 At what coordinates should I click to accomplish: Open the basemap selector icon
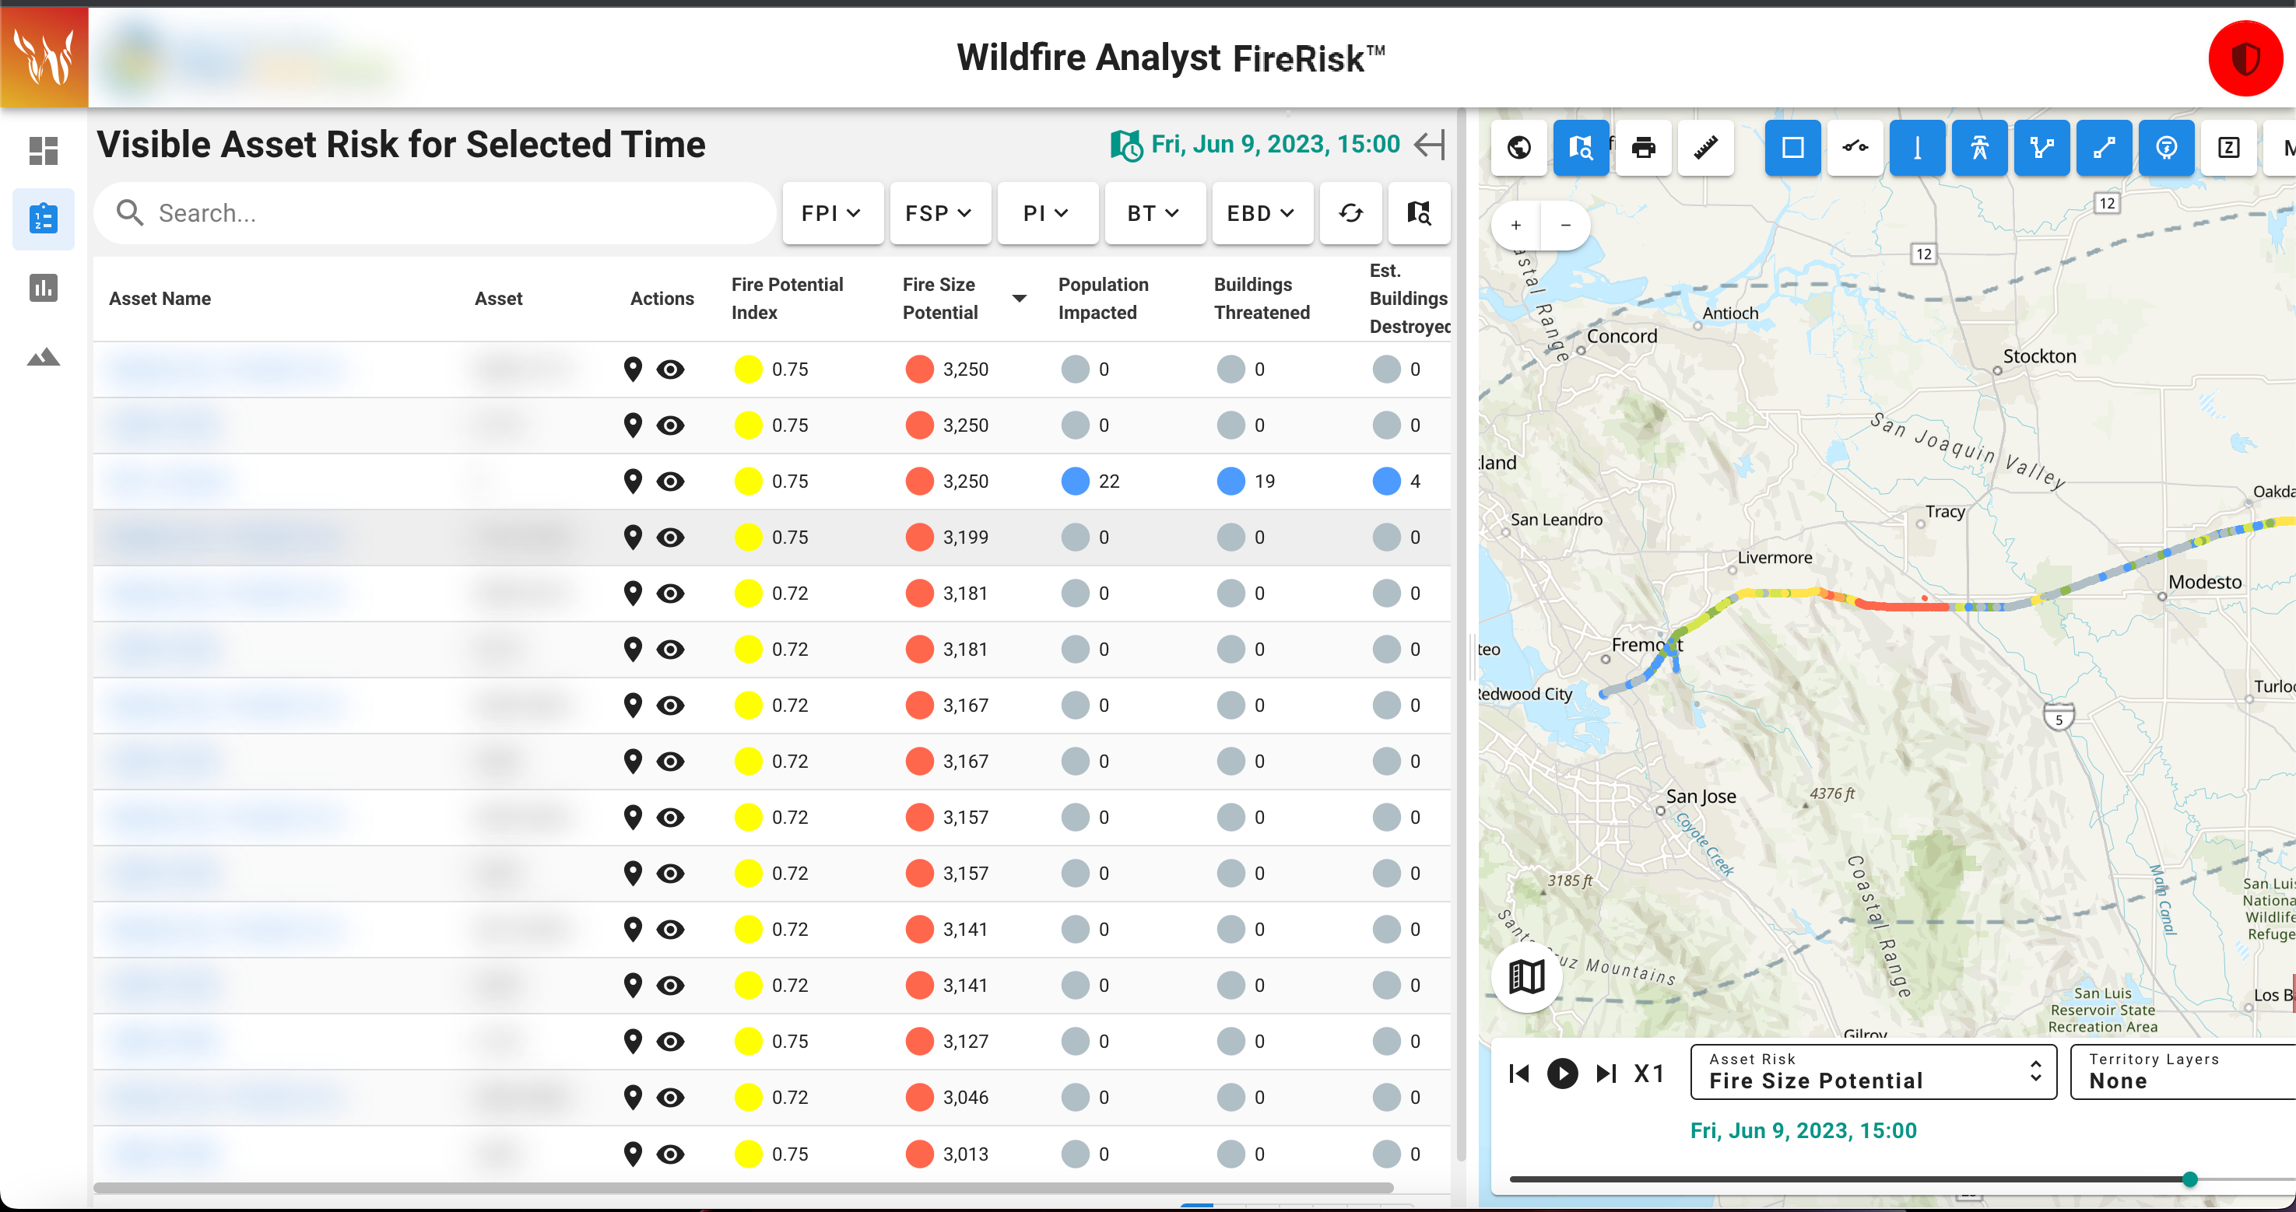click(x=1526, y=977)
